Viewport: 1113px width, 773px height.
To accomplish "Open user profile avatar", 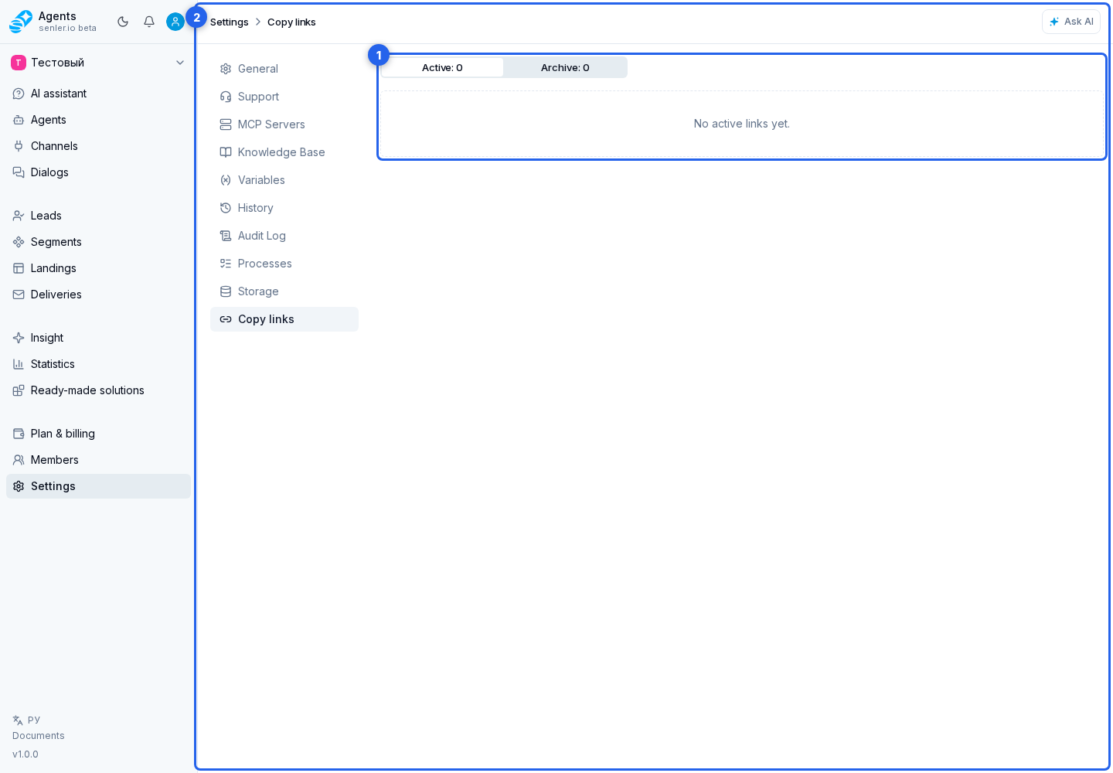I will [x=175, y=22].
